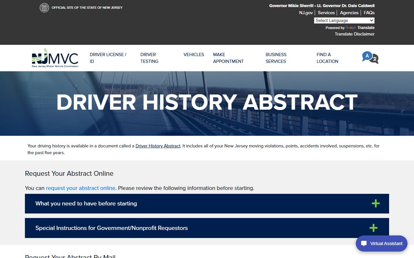This screenshot has height=258, width=414.
Task: Open the NJMVC logo home link
Action: 55,58
